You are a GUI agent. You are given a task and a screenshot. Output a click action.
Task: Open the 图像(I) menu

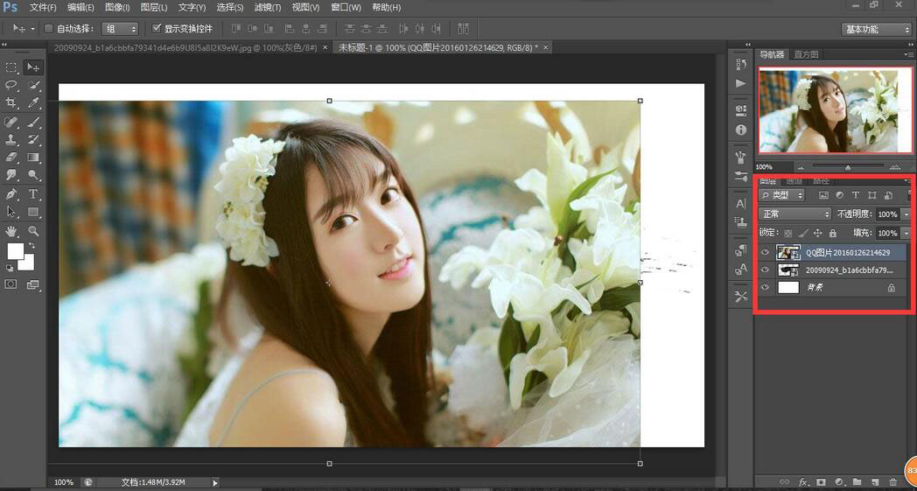[x=117, y=8]
